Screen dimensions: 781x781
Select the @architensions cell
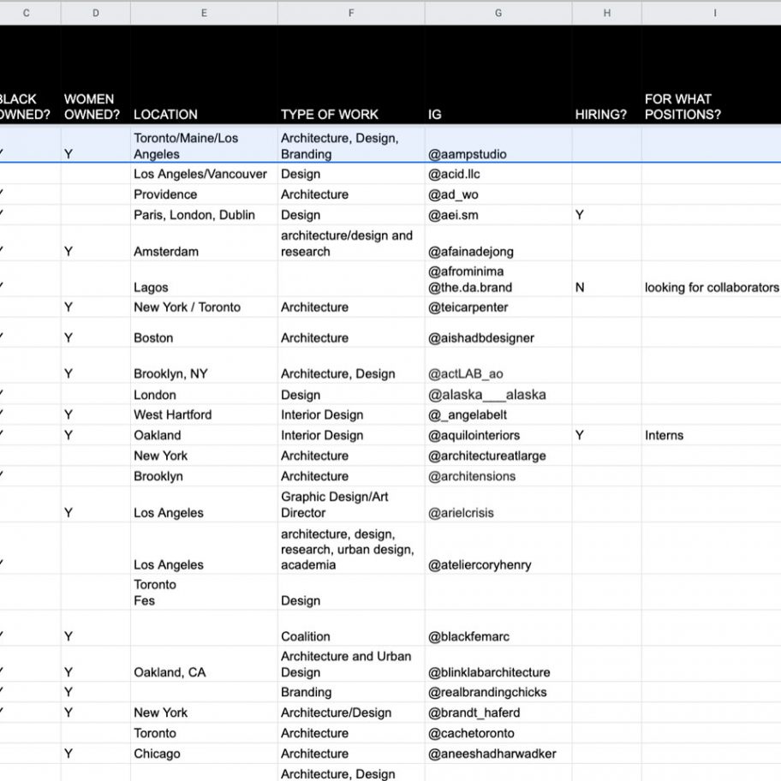tap(498, 475)
